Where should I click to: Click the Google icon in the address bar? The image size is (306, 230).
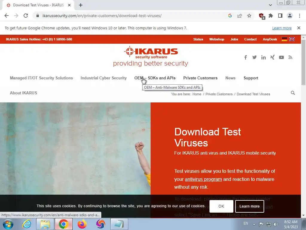point(230,16)
